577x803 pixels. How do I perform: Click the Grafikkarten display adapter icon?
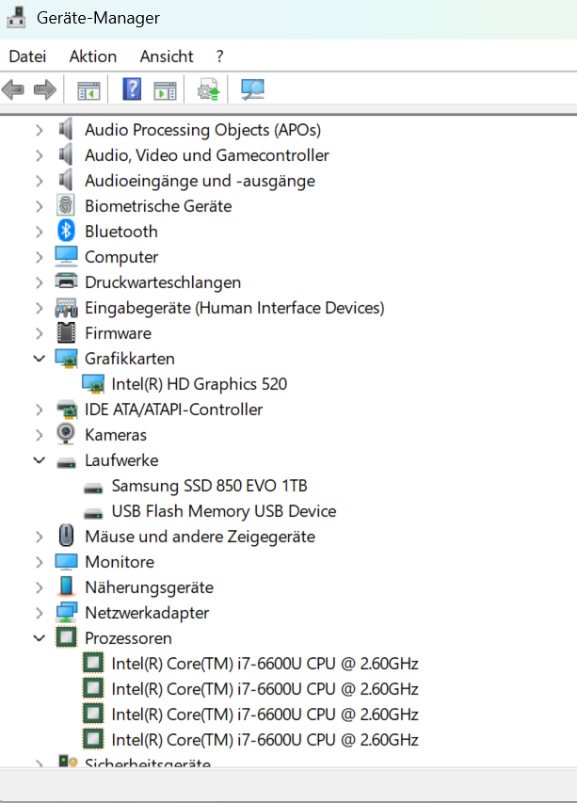click(66, 359)
